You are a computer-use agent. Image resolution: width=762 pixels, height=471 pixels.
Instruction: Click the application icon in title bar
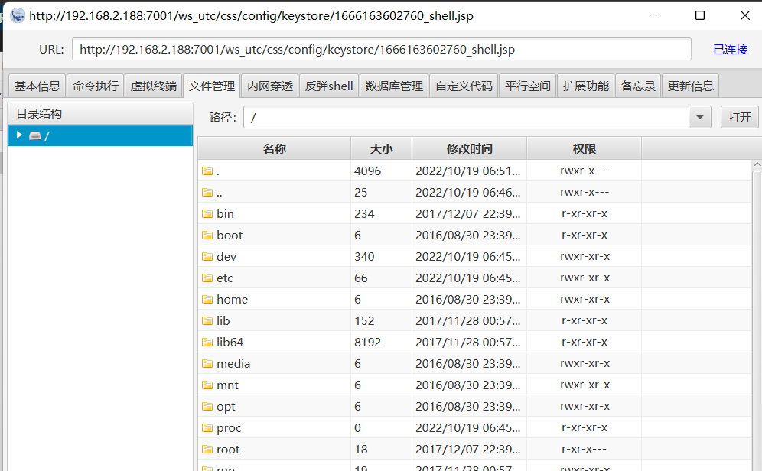pyautogui.click(x=18, y=15)
